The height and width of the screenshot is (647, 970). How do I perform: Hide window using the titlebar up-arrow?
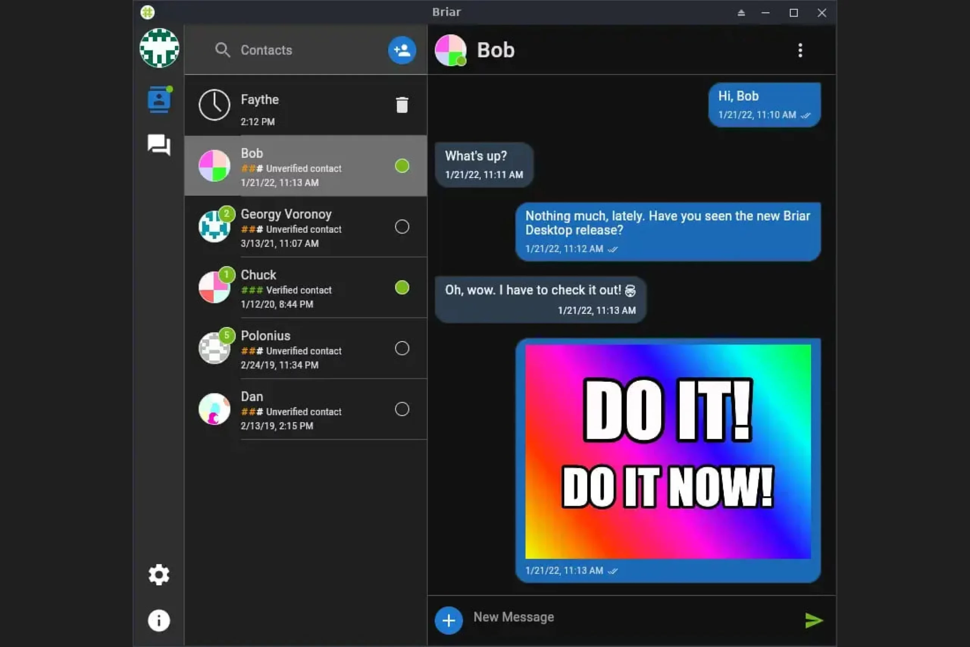pos(741,13)
